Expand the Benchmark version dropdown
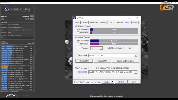 (136, 56)
